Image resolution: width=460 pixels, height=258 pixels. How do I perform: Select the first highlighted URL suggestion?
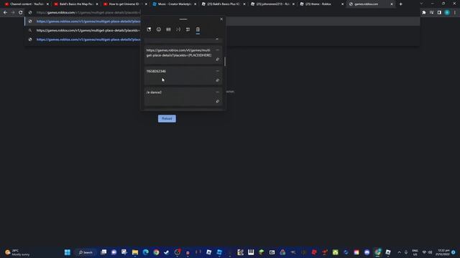coord(83,21)
